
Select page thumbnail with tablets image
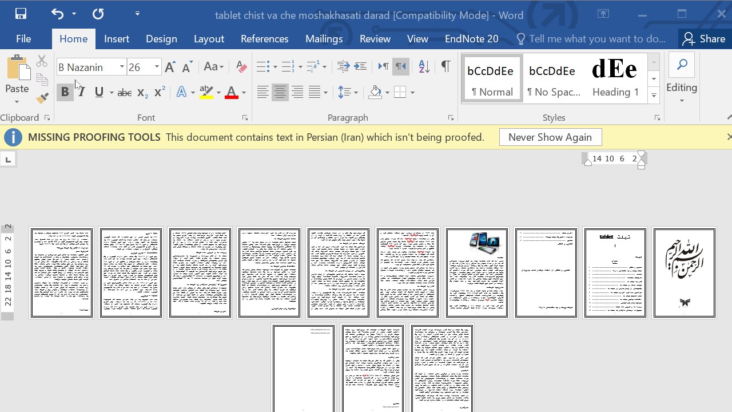477,272
